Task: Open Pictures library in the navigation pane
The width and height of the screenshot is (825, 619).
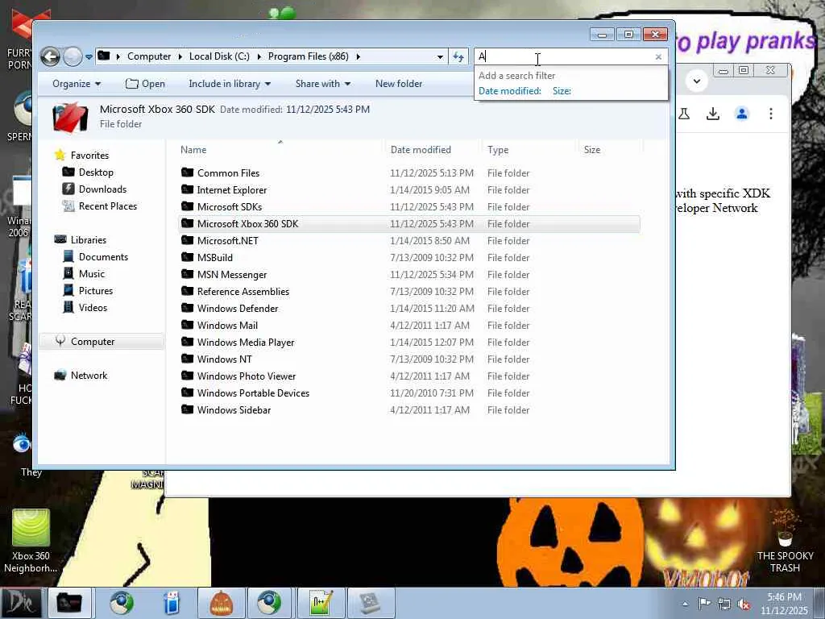Action: coord(95,290)
